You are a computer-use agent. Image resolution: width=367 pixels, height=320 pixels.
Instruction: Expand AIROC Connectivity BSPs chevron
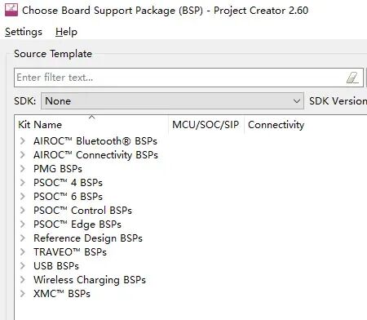pos(23,155)
